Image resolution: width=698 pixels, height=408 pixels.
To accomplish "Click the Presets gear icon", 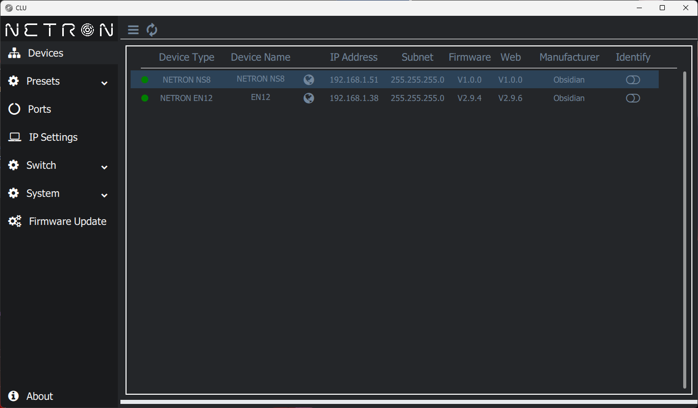I will 14,81.
